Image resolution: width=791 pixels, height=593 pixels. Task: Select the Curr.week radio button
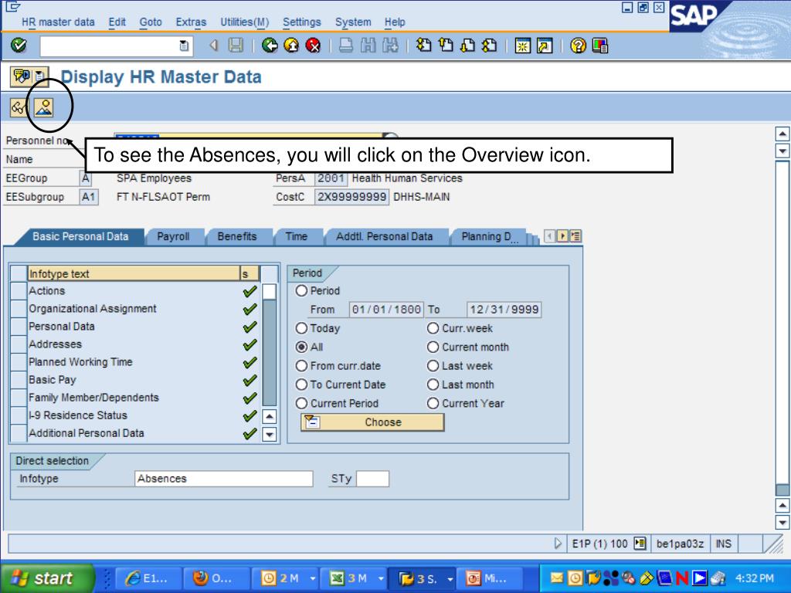click(433, 328)
